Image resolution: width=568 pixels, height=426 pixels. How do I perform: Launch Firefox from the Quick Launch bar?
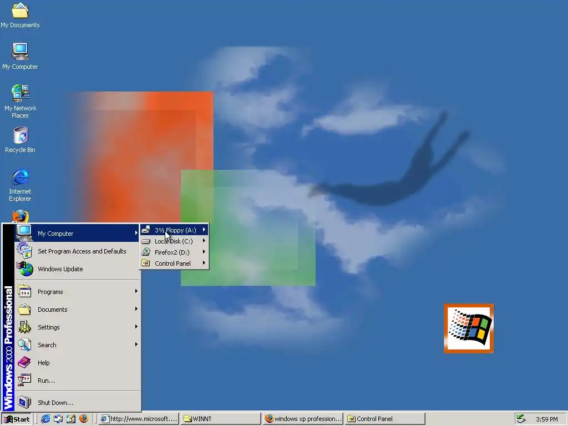coord(84,419)
